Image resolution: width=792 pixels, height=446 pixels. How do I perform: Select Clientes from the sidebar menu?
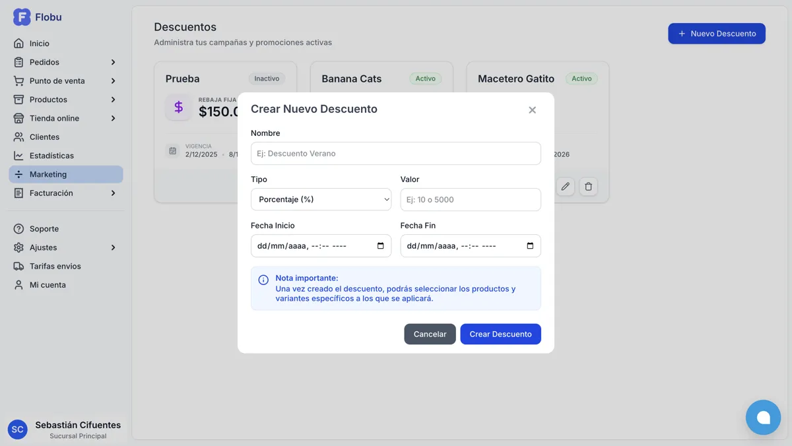coord(44,137)
